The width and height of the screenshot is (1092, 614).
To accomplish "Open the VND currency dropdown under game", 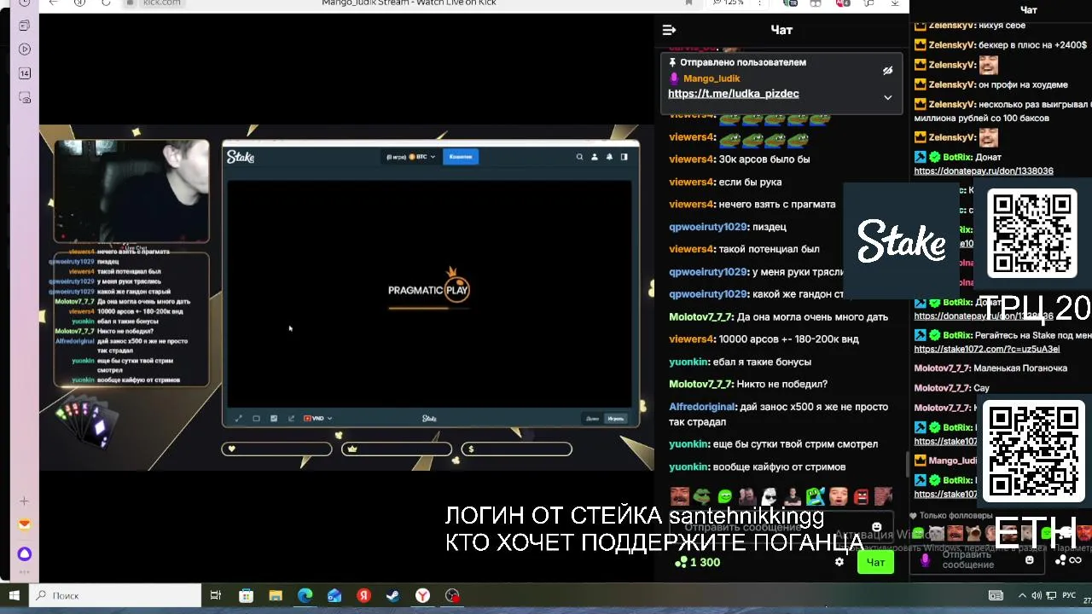I will (x=318, y=419).
